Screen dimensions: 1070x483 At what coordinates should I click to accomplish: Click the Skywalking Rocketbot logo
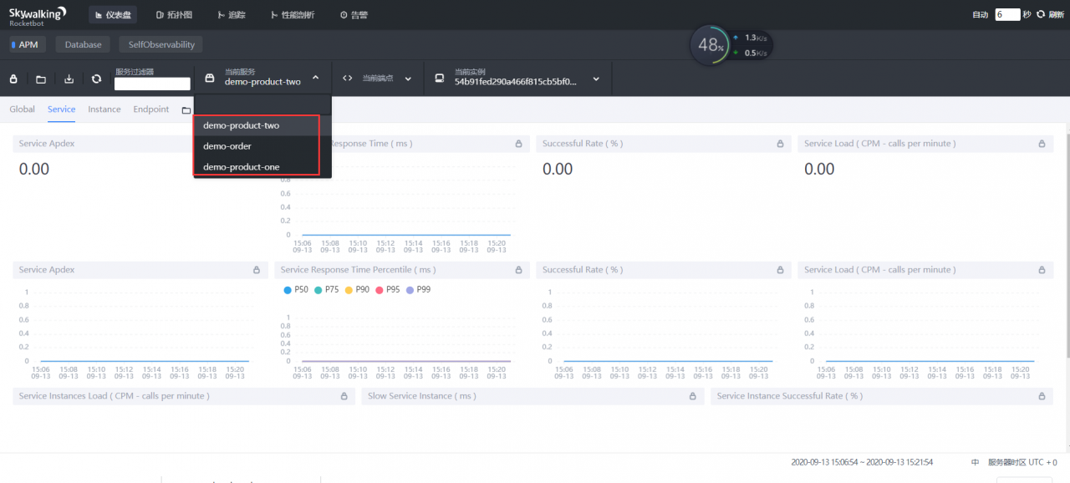pos(37,15)
